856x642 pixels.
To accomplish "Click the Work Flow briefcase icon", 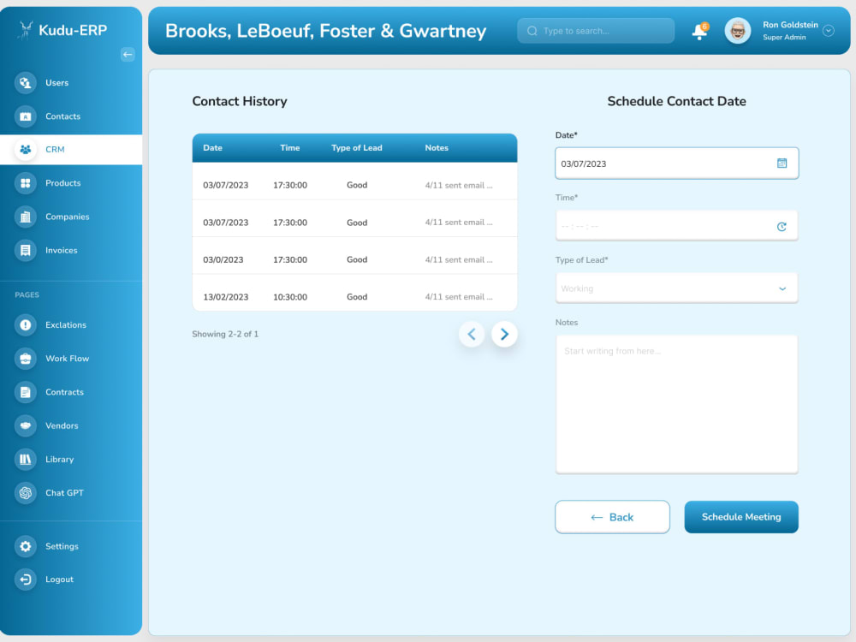I will [25, 359].
